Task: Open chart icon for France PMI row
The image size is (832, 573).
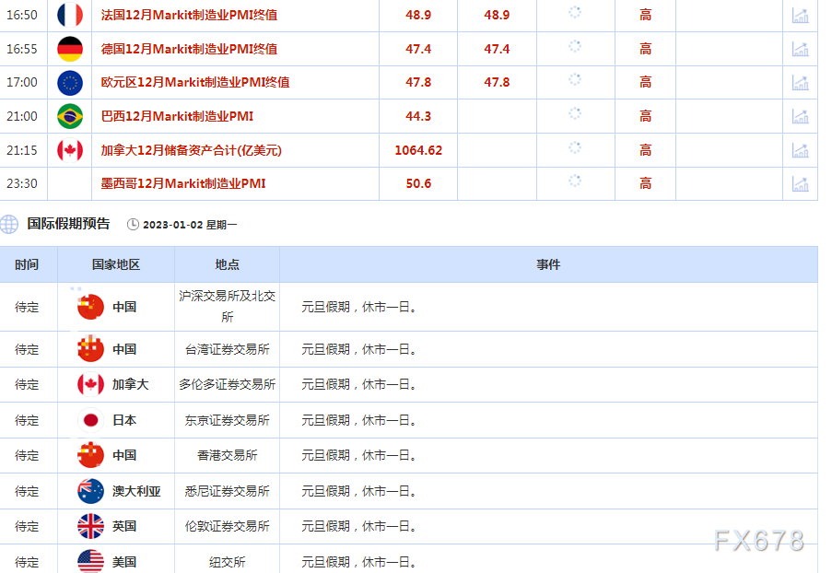Action: [x=800, y=16]
